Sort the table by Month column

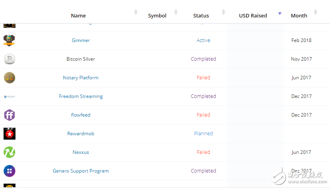click(299, 16)
